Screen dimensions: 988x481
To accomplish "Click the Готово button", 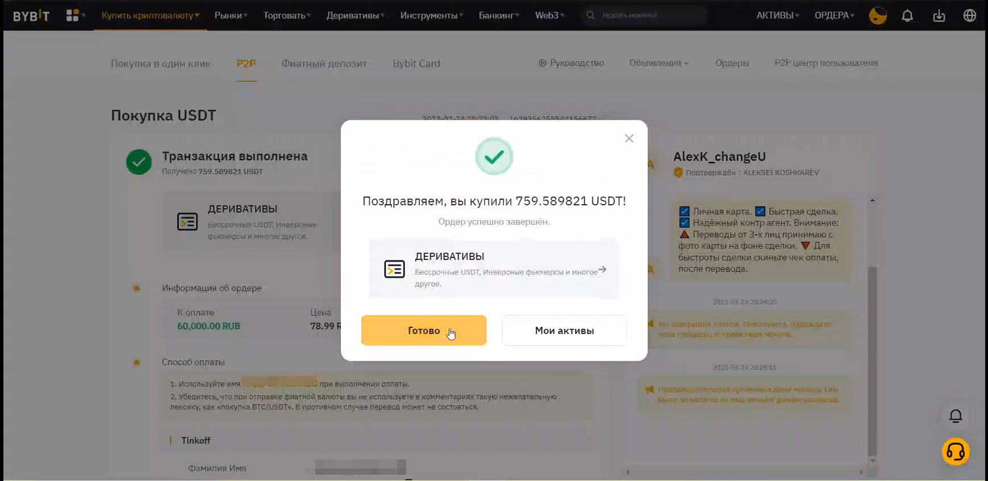I will pyautogui.click(x=424, y=330).
